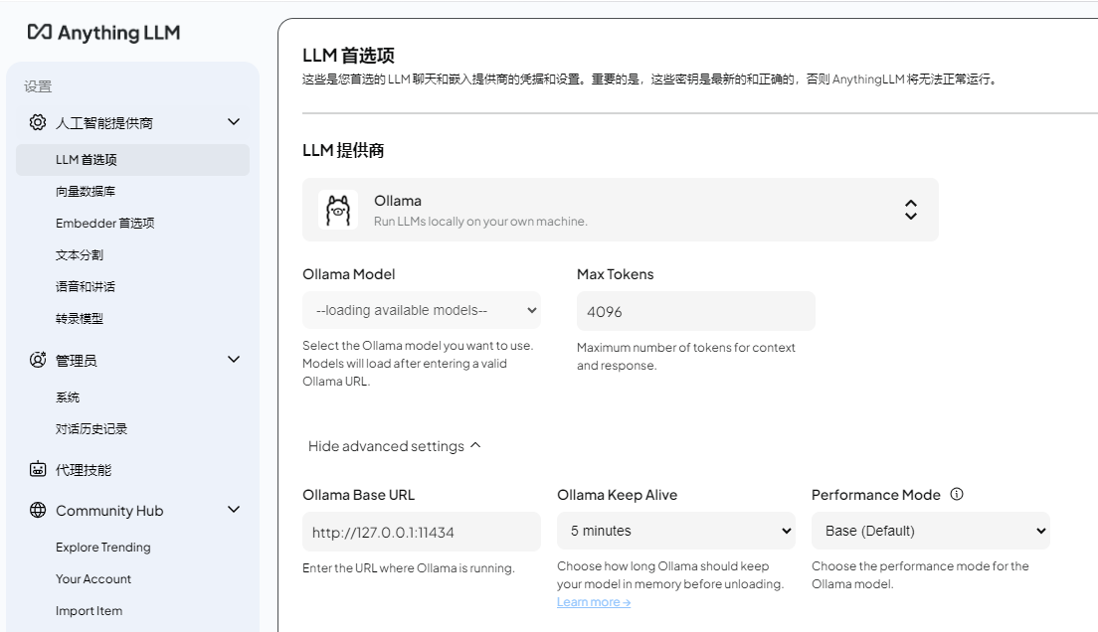Click the Max Tokens input field
This screenshot has width=1098, height=632.
coord(696,311)
